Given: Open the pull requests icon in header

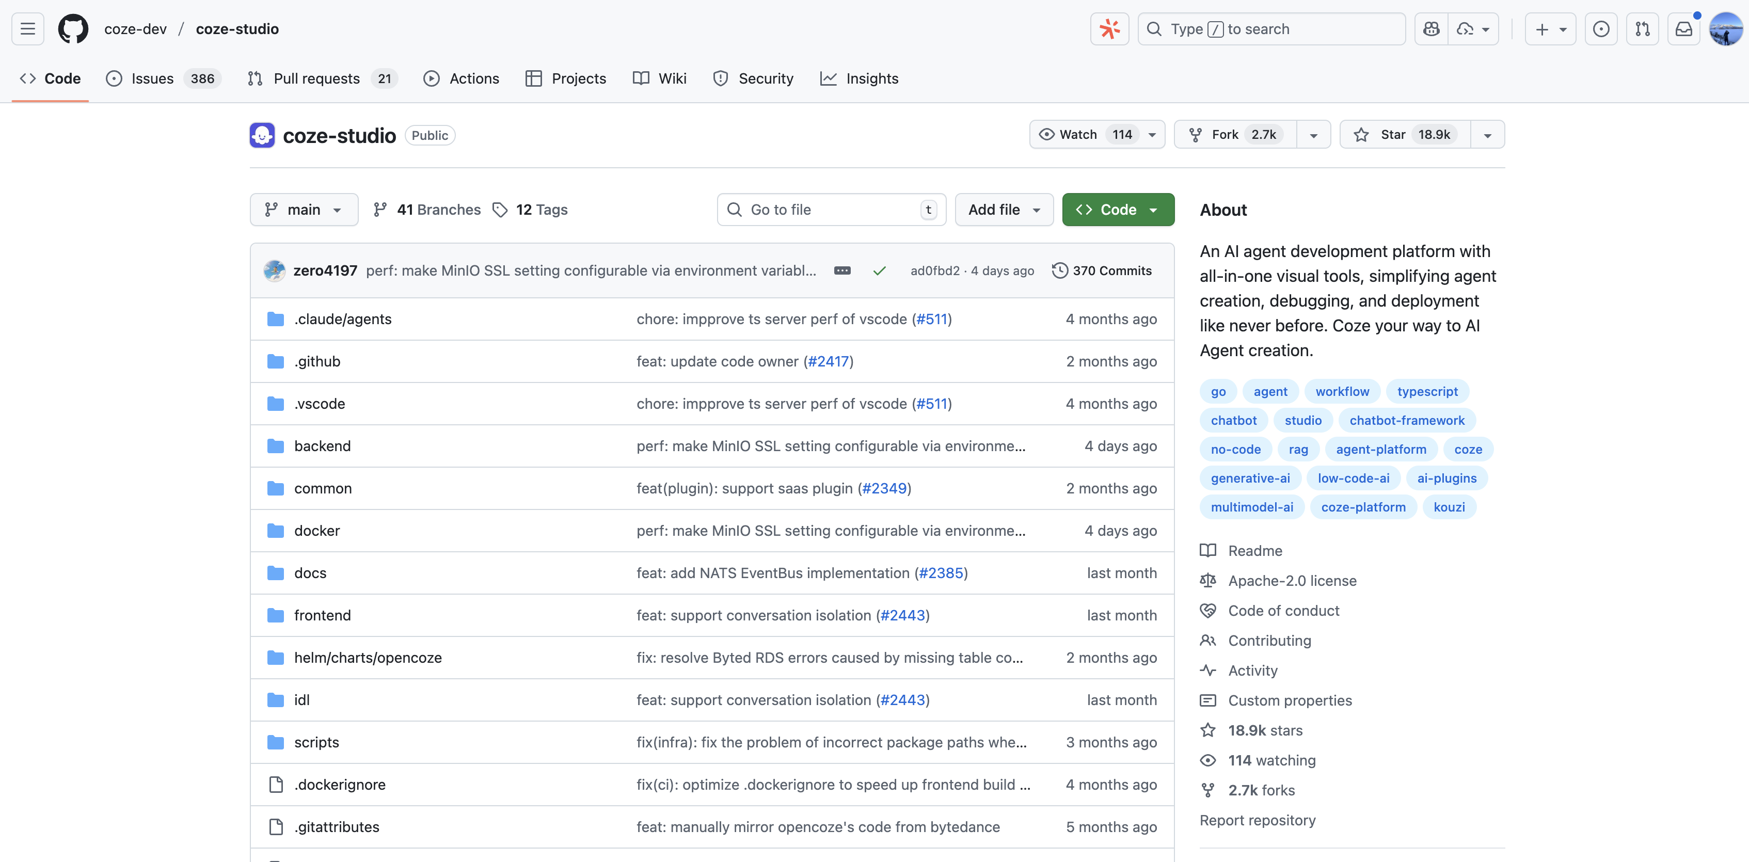Looking at the screenshot, I should (x=1643, y=29).
